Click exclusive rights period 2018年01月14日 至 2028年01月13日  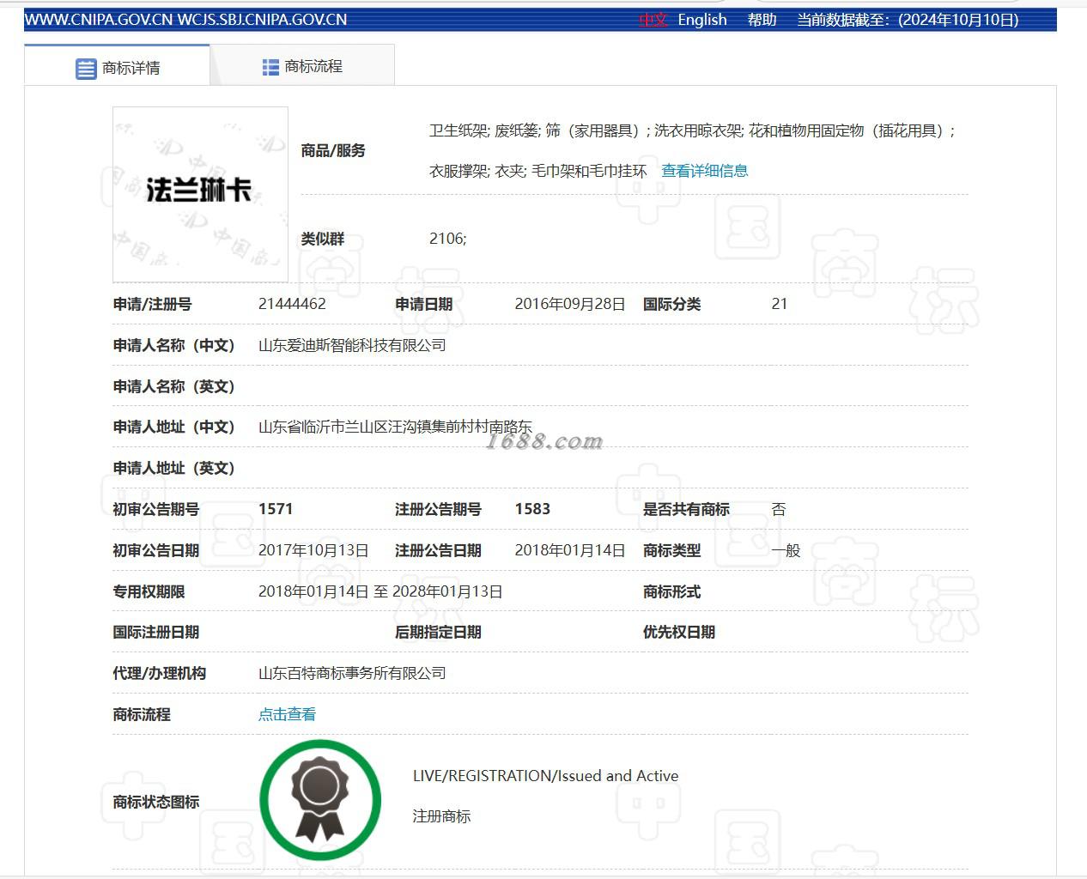pos(380,591)
